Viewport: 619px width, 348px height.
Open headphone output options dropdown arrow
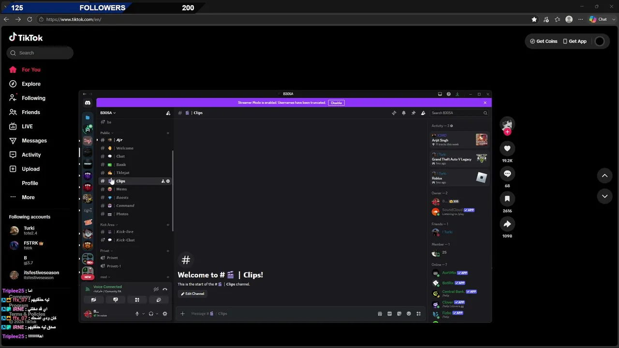click(157, 314)
